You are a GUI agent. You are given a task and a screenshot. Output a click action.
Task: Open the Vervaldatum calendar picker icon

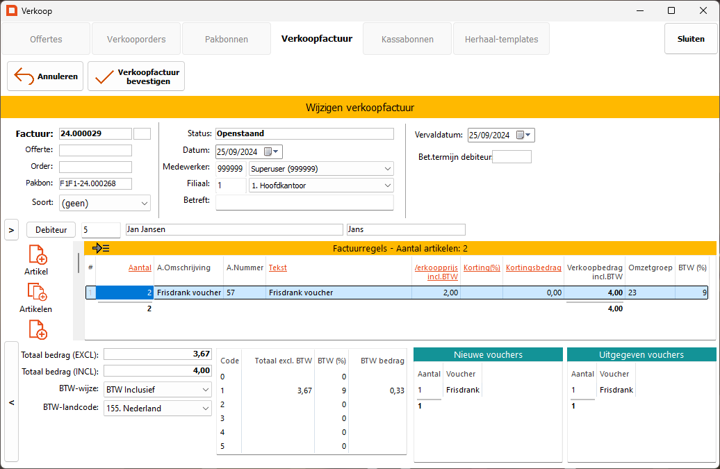point(521,135)
